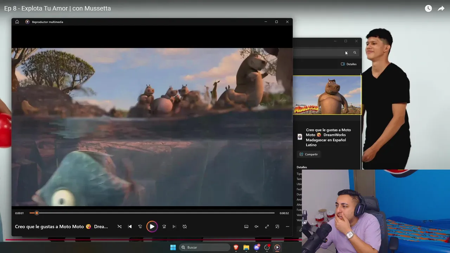Click the Reproductor multimedia app icon in title bar
Image resolution: width=450 pixels, height=253 pixels.
tap(27, 22)
